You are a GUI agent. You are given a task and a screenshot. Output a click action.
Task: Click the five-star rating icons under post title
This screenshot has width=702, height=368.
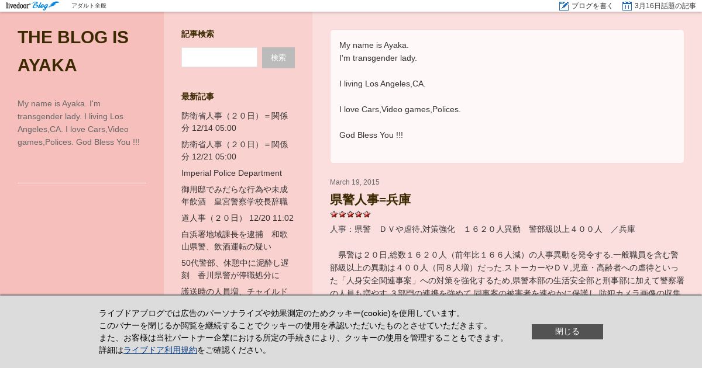(350, 214)
